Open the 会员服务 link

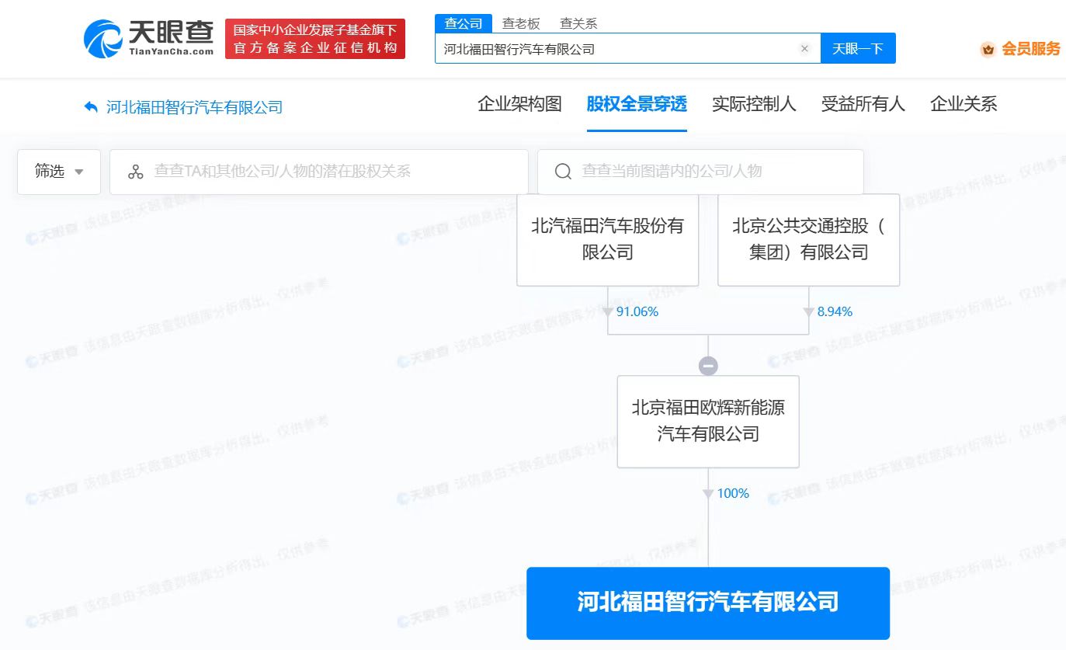pyautogui.click(x=1030, y=49)
